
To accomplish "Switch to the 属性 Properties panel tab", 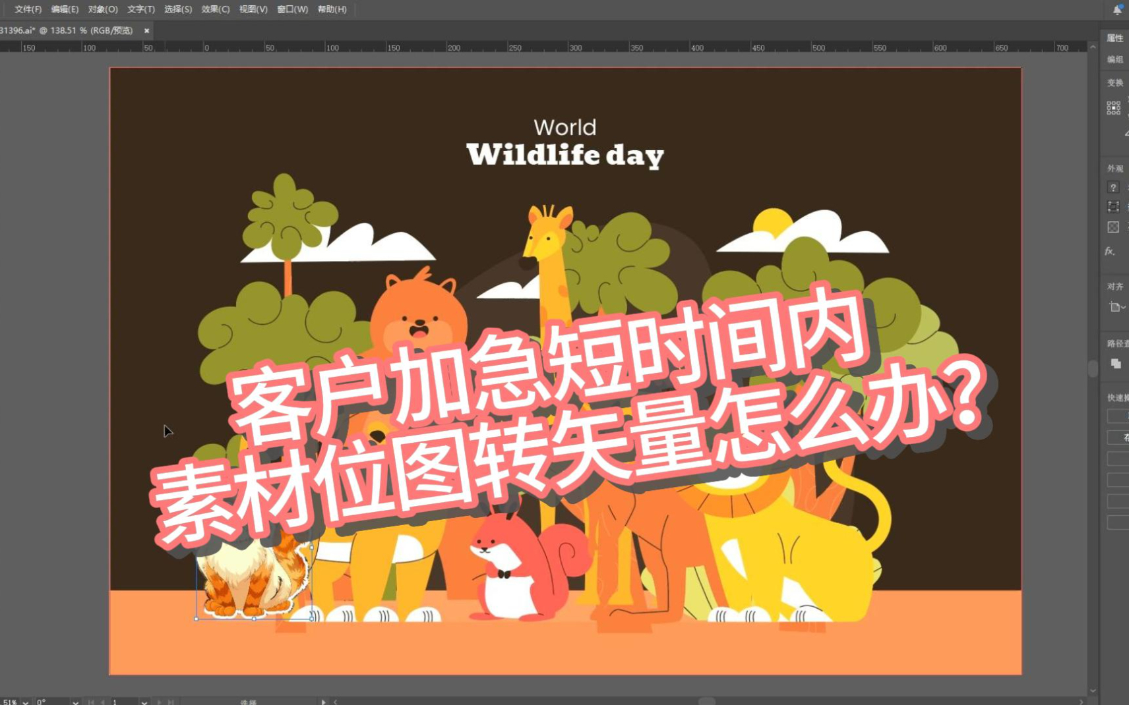I will (x=1115, y=38).
